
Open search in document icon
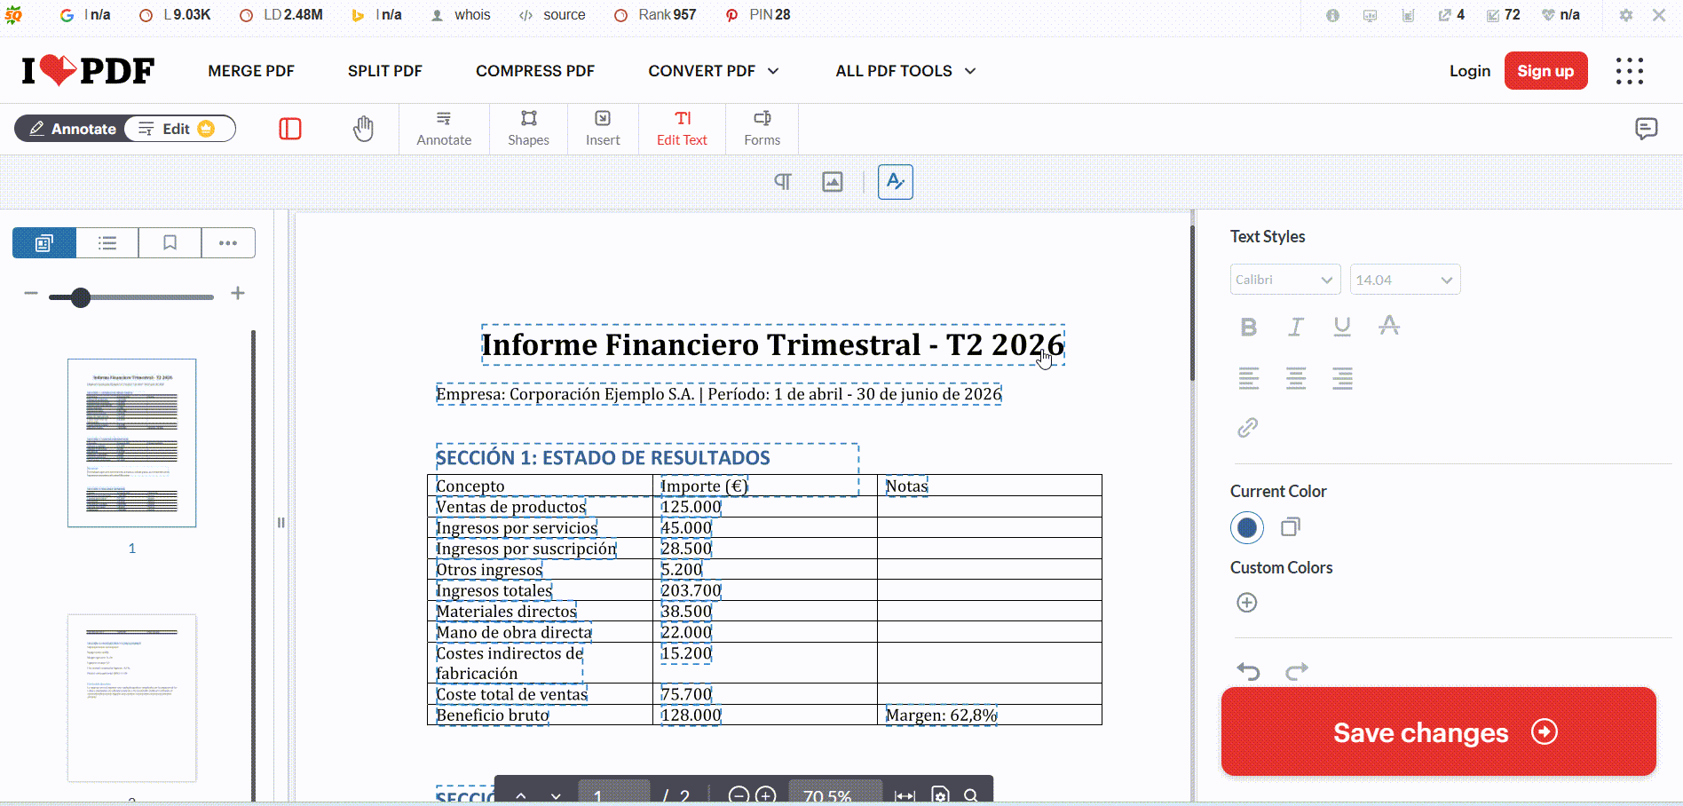971,795
